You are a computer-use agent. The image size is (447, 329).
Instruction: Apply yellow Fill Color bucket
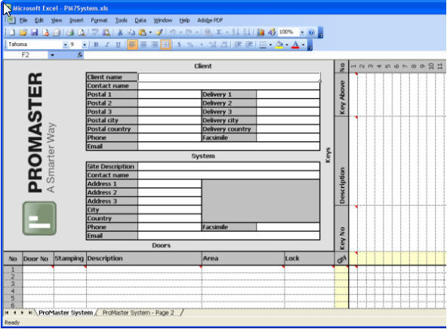coord(279,45)
